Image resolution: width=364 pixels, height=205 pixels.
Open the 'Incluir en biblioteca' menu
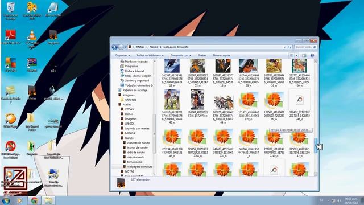(x=150, y=55)
